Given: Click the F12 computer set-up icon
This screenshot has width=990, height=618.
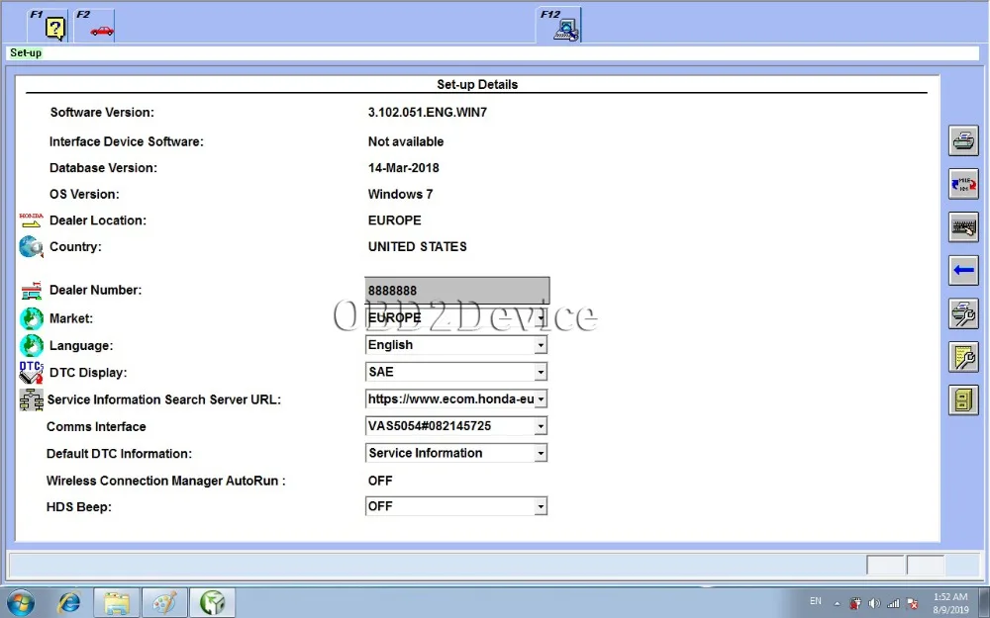Looking at the screenshot, I should click(559, 26).
